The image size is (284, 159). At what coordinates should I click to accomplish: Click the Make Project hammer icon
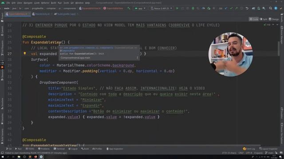[129, 8]
